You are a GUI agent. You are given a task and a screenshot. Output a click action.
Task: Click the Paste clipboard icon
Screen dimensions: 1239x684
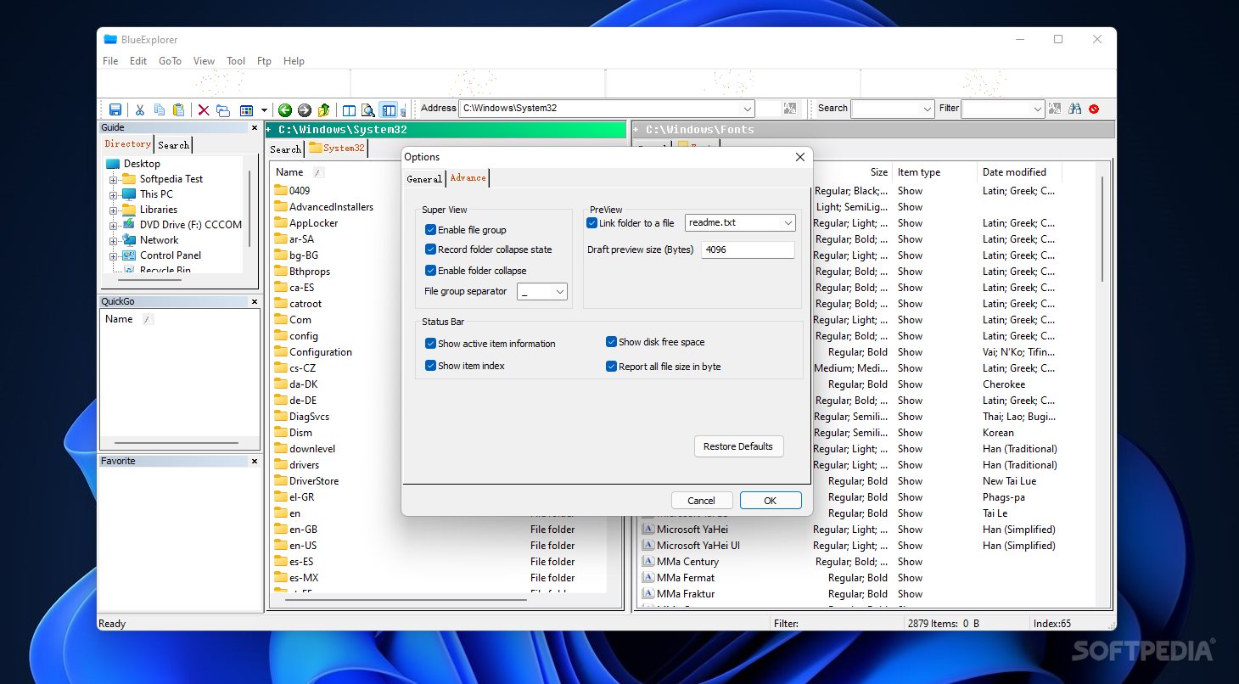(x=178, y=109)
